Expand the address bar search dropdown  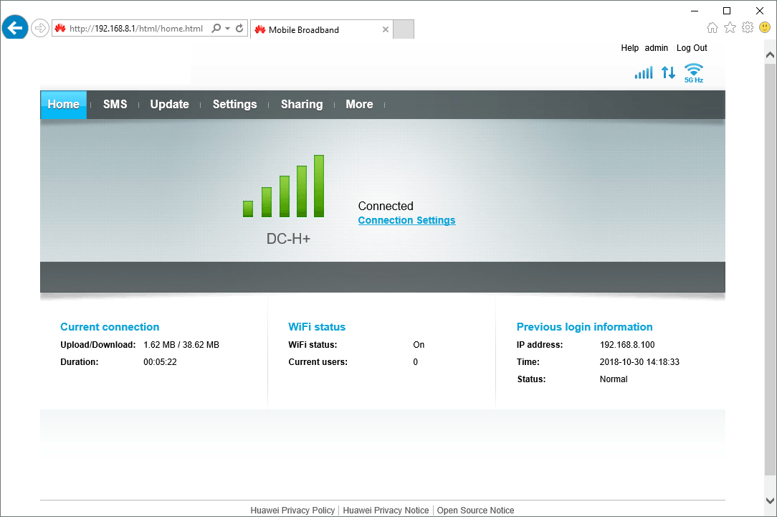click(227, 29)
